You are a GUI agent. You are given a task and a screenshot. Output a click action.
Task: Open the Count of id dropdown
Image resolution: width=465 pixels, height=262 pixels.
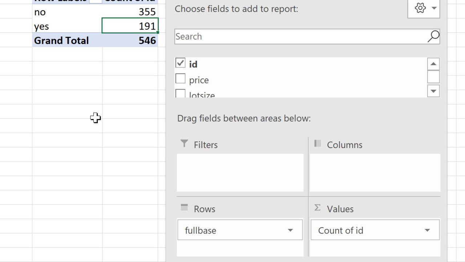(x=427, y=230)
